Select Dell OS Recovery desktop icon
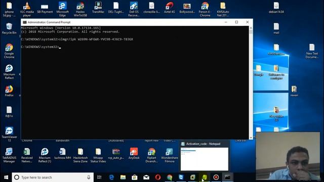324x182 pixels. click(x=134, y=9)
